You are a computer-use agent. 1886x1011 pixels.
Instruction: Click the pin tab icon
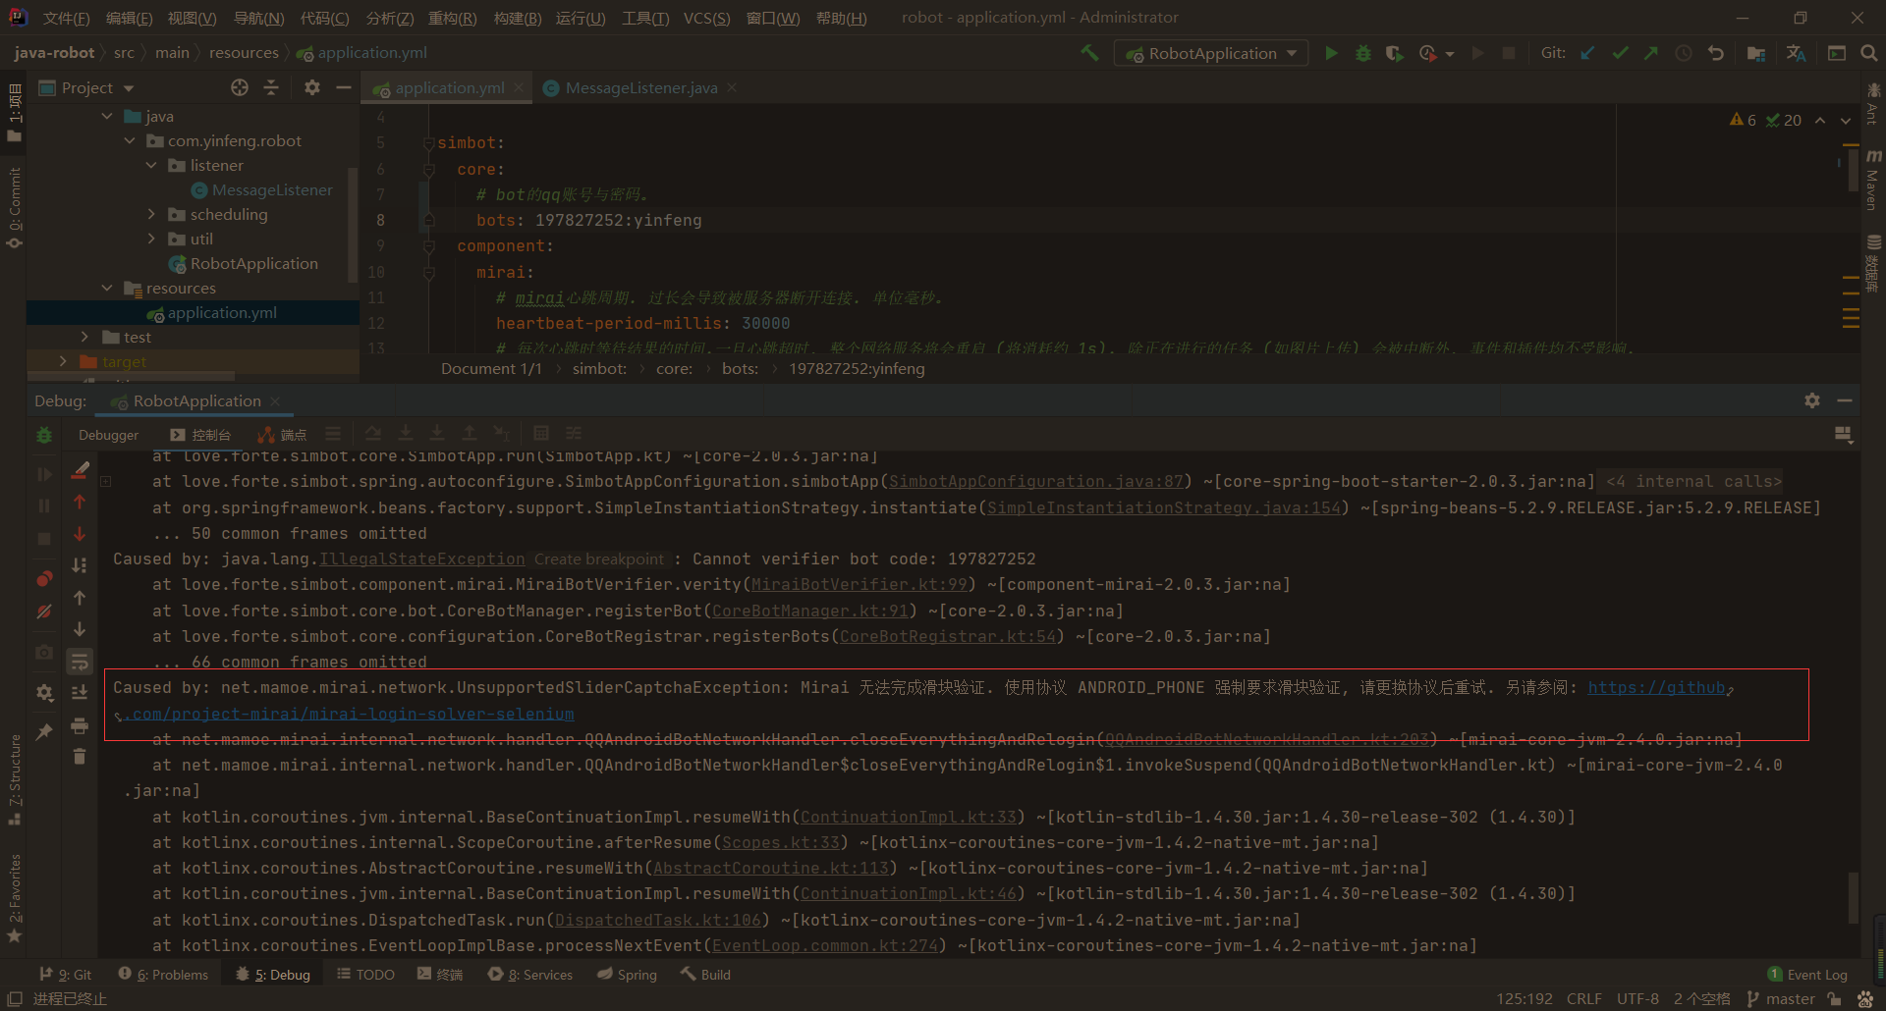44,731
